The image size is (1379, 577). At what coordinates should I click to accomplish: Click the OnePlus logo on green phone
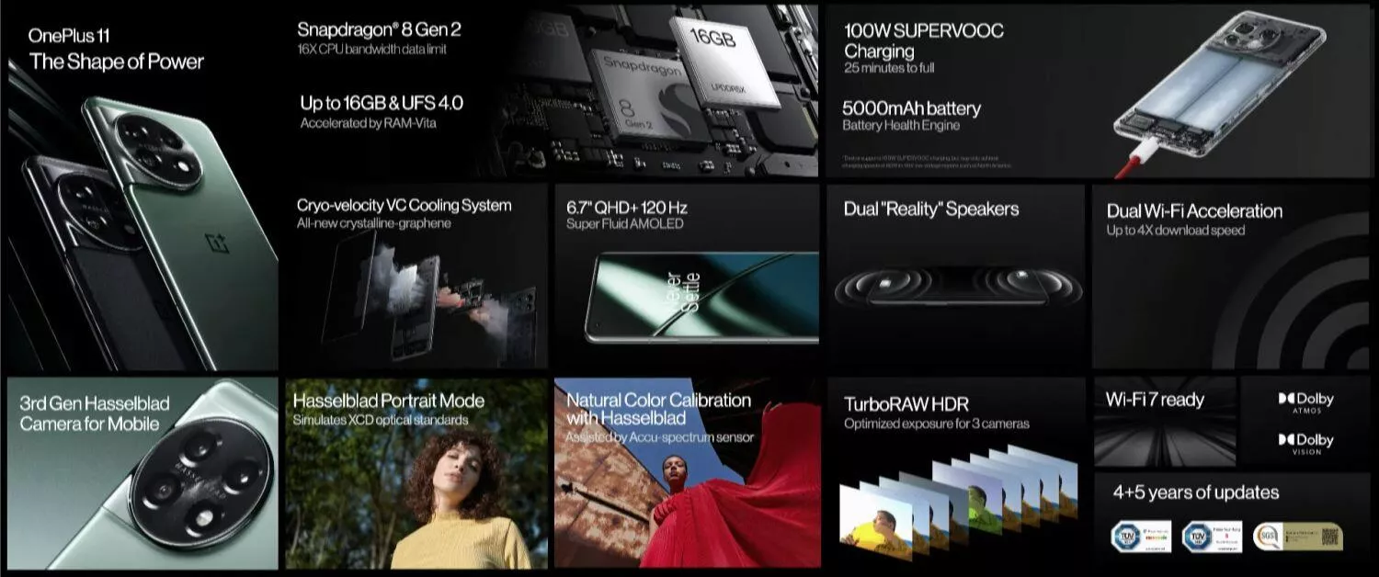coord(218,243)
